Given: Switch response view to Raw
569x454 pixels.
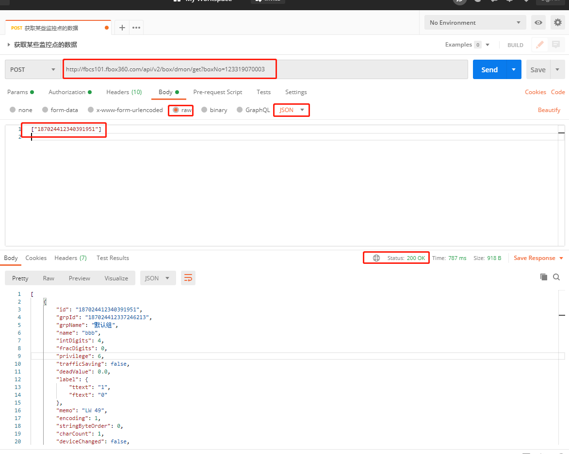Looking at the screenshot, I should click(x=49, y=278).
